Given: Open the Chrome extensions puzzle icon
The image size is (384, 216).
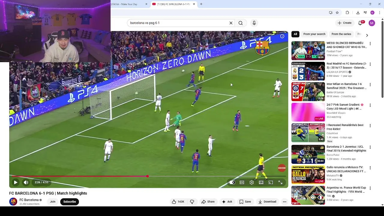Looking at the screenshot, I should [347, 13].
